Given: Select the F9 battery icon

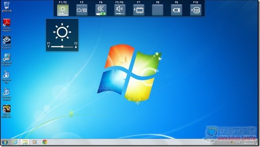Looking at the screenshot, I should click(x=177, y=10).
